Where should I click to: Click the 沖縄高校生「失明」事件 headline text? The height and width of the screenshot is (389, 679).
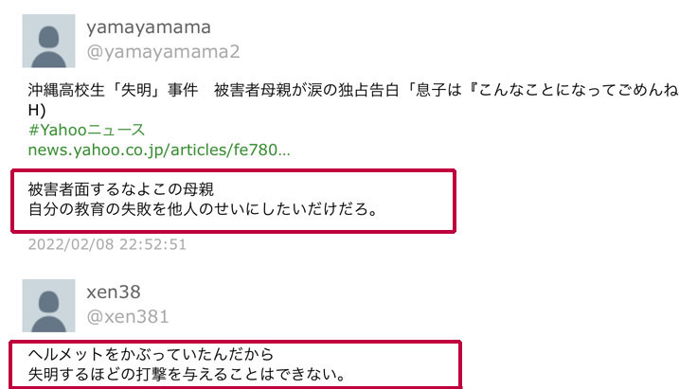point(113,90)
